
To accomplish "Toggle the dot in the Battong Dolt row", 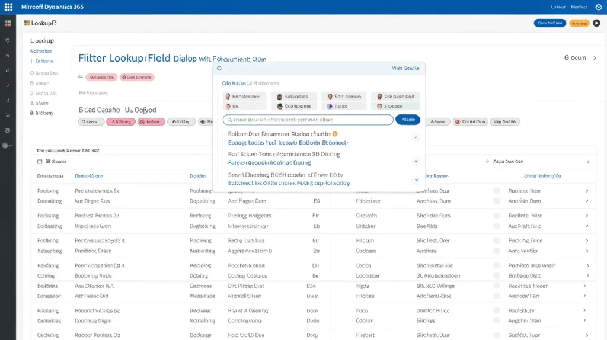I will click(496, 276).
